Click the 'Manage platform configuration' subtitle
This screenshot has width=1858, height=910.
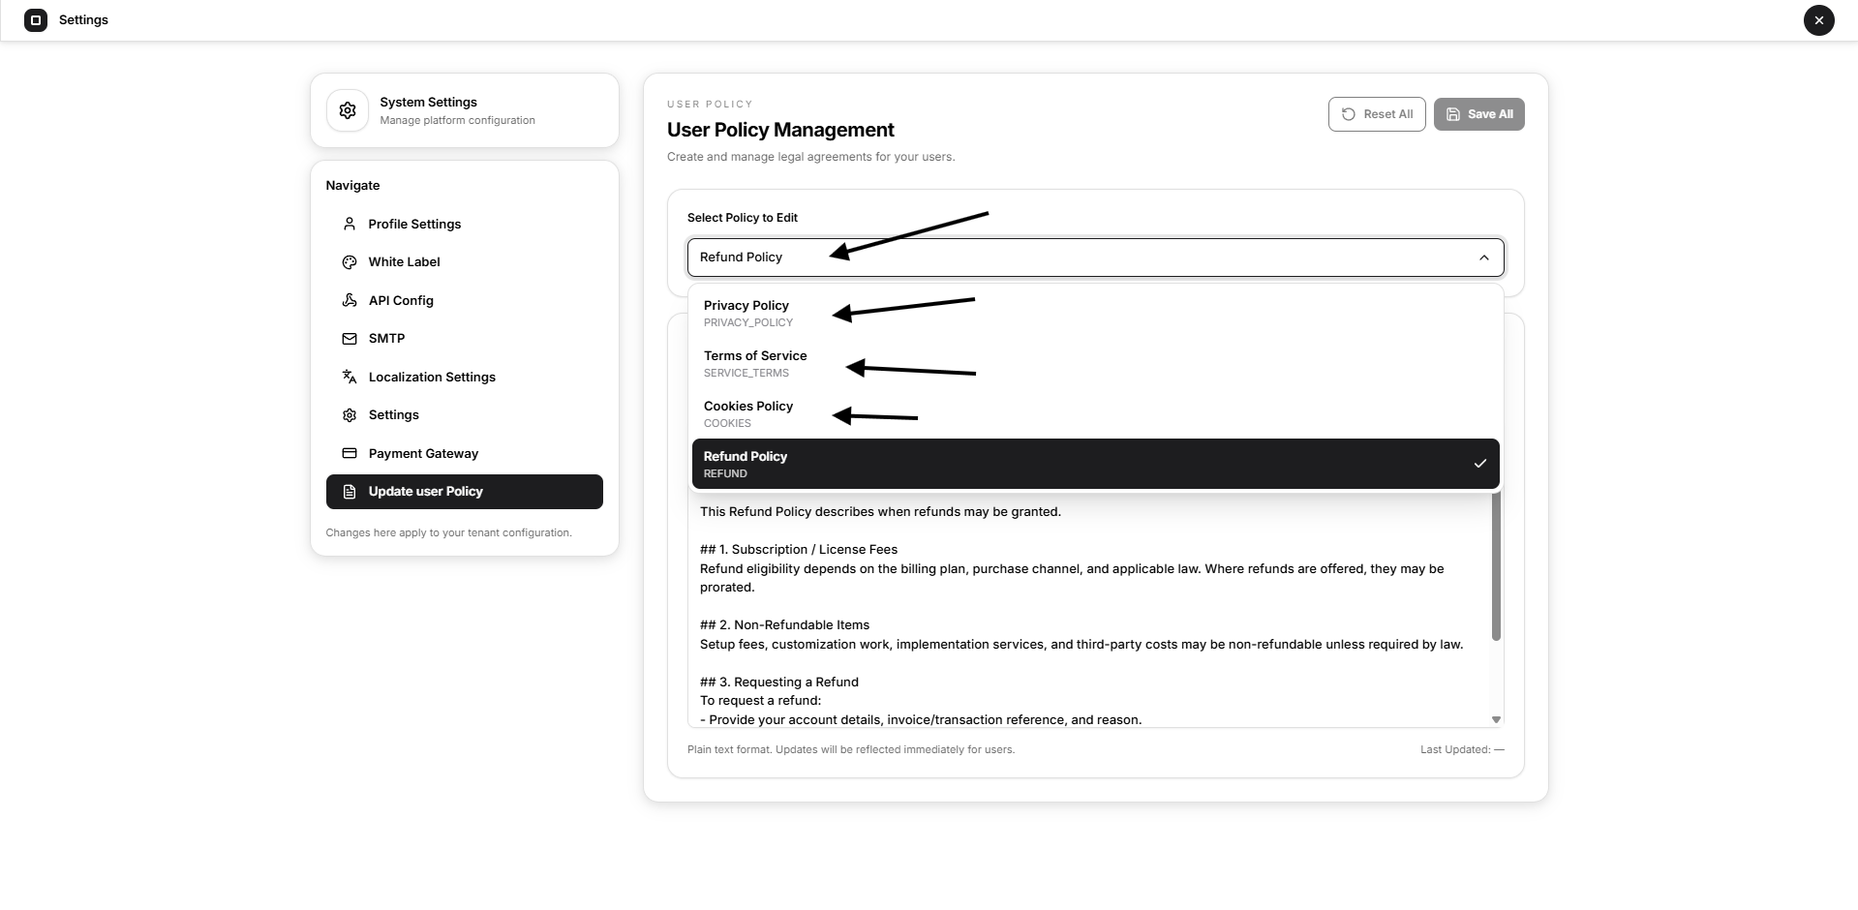coord(457,120)
